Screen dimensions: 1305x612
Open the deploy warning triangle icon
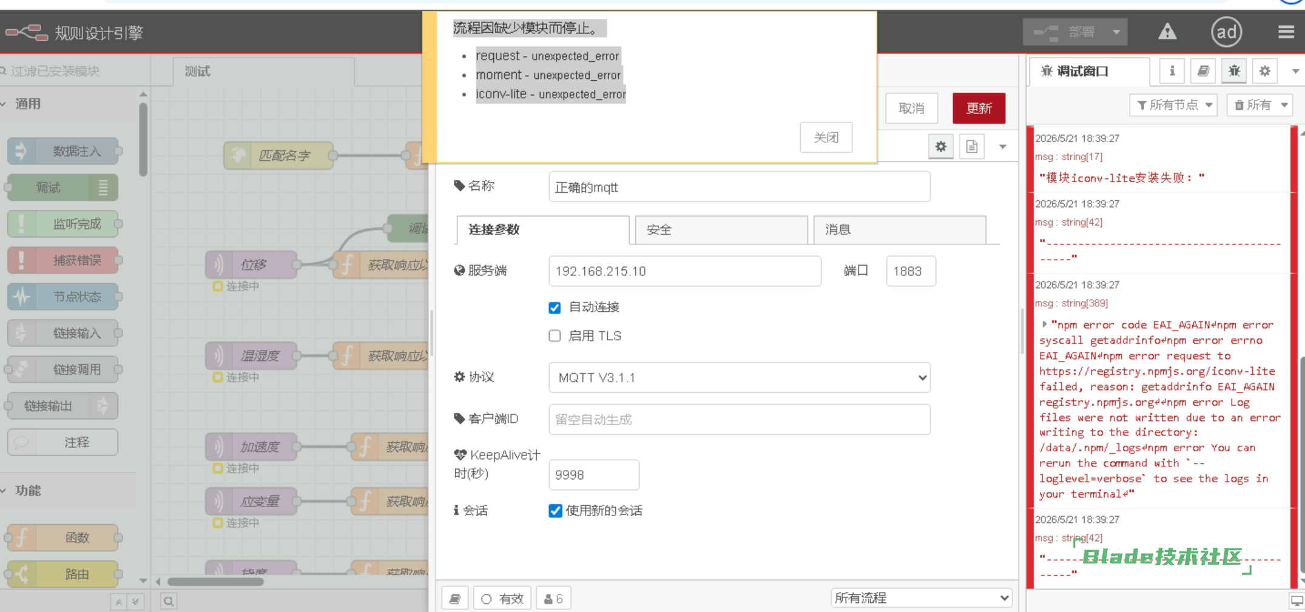click(1167, 32)
